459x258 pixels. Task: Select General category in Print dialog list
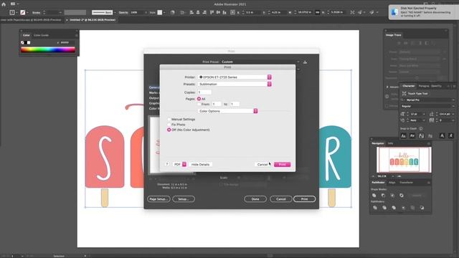coord(154,87)
